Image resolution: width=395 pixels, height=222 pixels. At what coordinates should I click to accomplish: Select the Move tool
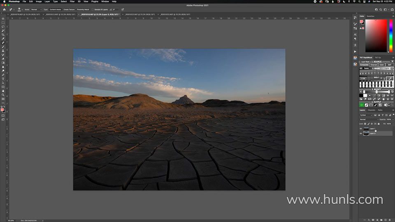[3, 19]
